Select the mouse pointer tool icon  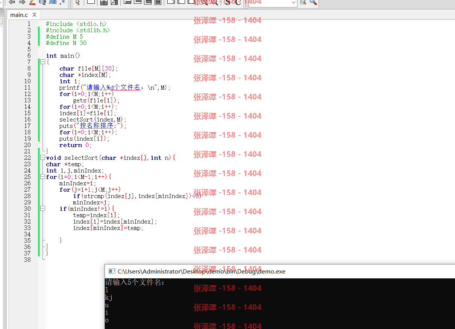(78, 2)
